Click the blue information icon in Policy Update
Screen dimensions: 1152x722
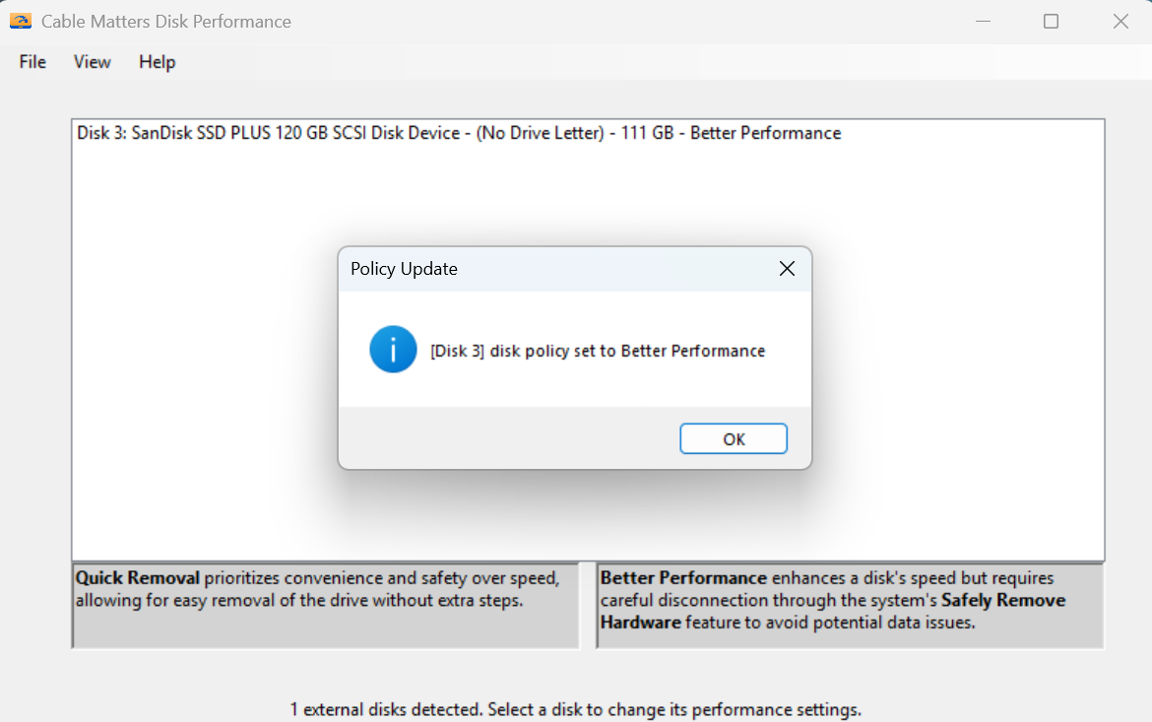coord(393,349)
